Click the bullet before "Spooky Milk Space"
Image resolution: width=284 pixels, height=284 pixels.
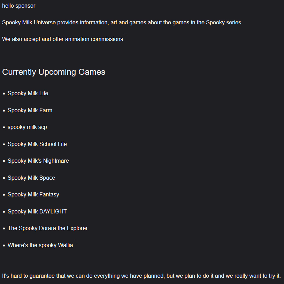tap(4, 178)
